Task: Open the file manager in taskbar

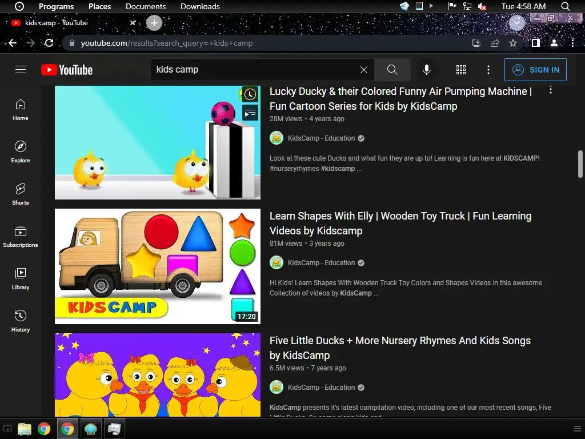Action: 24,429
